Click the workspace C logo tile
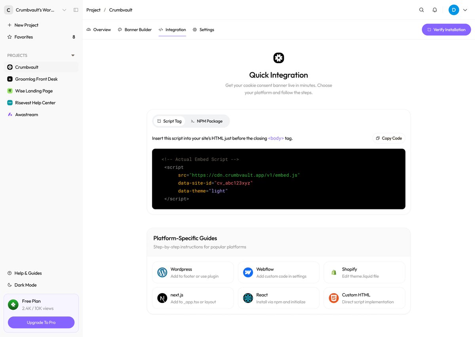This screenshot has width=475, height=337. 9,10
